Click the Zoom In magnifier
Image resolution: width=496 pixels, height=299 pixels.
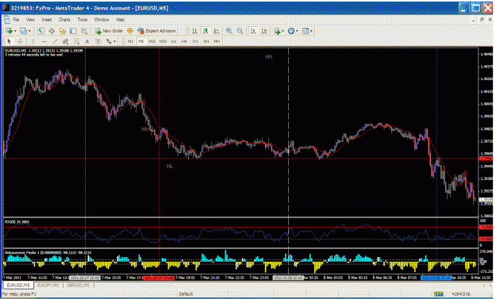point(229,31)
